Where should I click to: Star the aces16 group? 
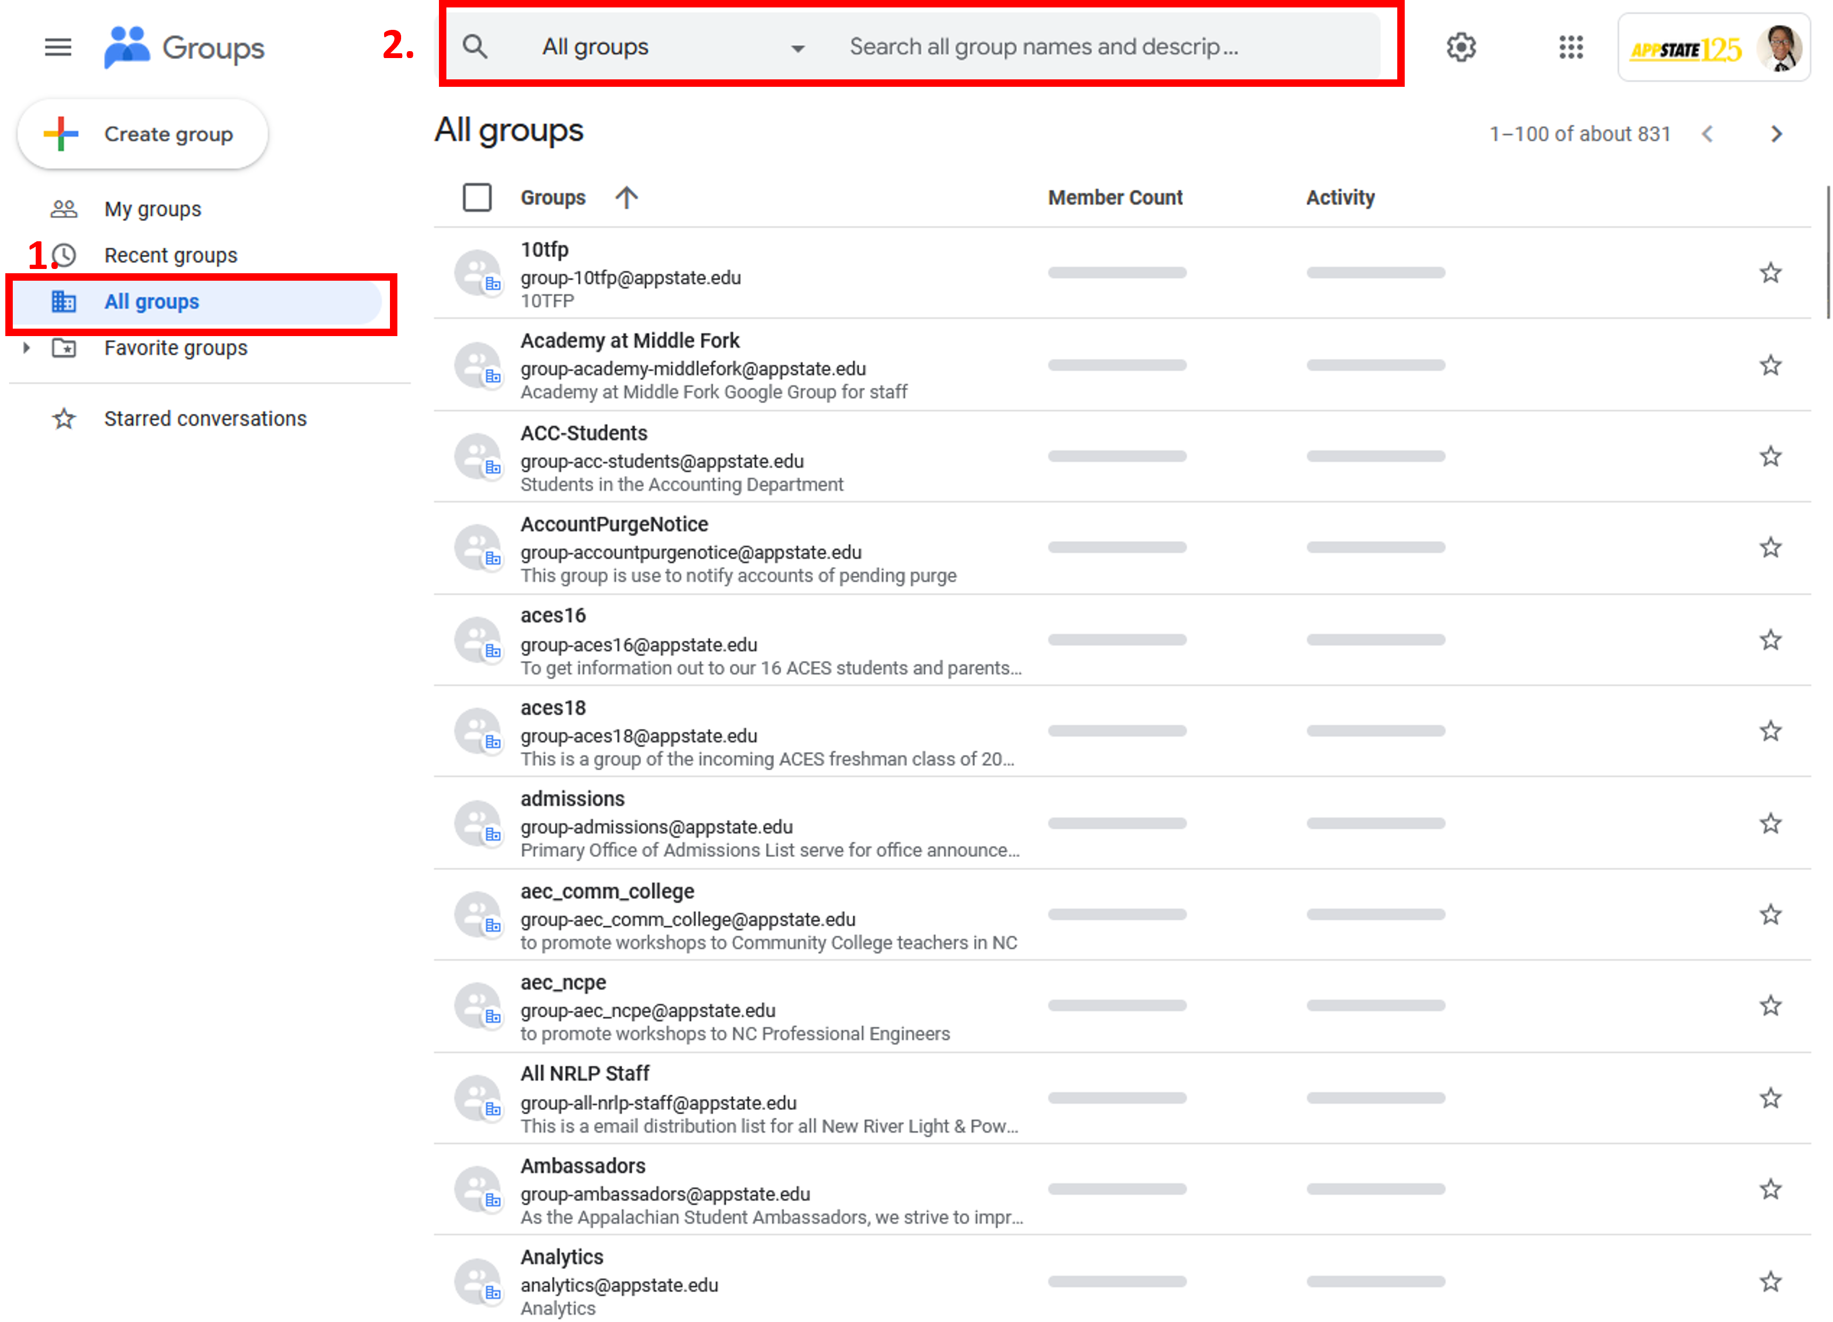tap(1770, 640)
